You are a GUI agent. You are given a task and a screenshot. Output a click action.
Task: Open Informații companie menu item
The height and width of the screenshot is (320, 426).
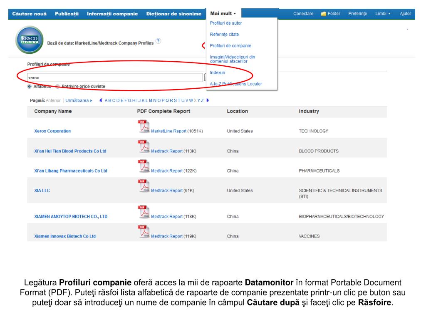click(112, 14)
